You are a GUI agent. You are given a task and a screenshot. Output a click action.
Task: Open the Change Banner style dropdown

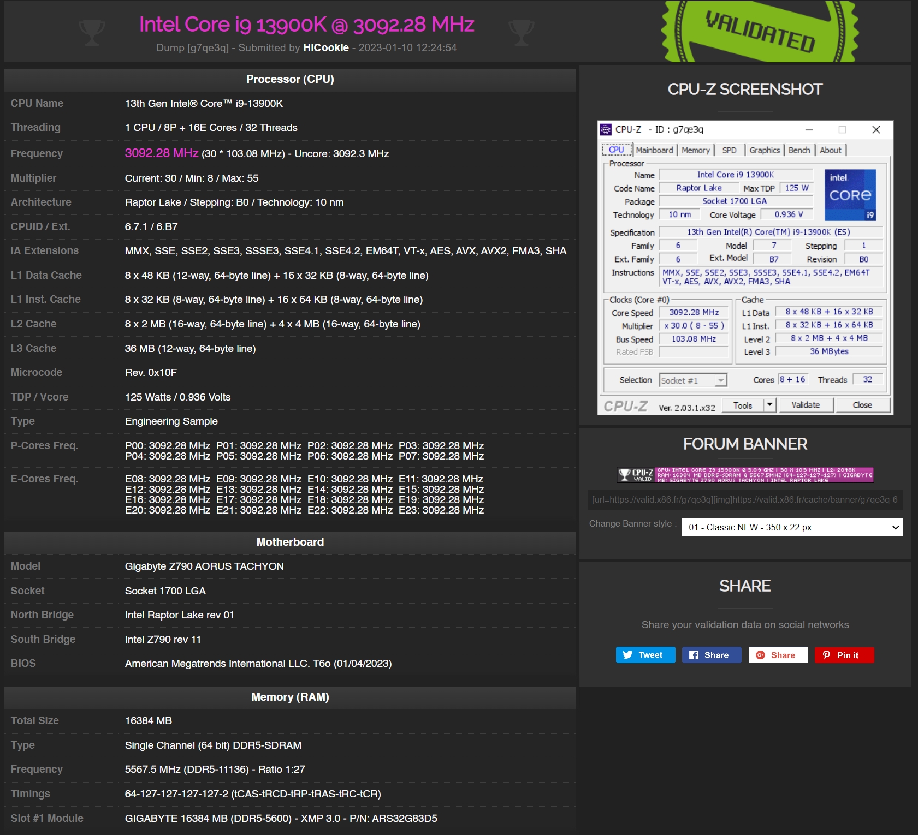792,527
